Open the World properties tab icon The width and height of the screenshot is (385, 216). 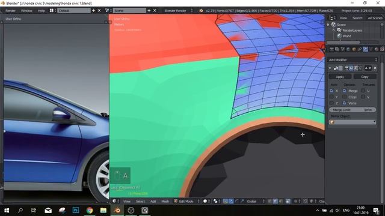coord(348,49)
